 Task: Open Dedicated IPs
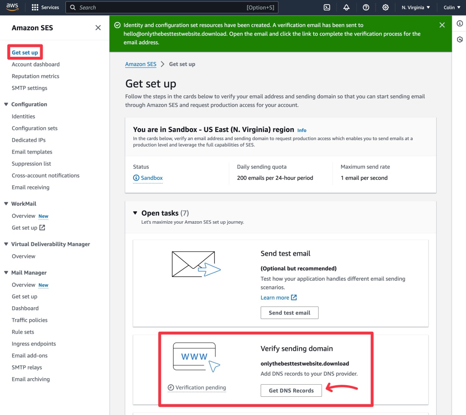click(29, 140)
